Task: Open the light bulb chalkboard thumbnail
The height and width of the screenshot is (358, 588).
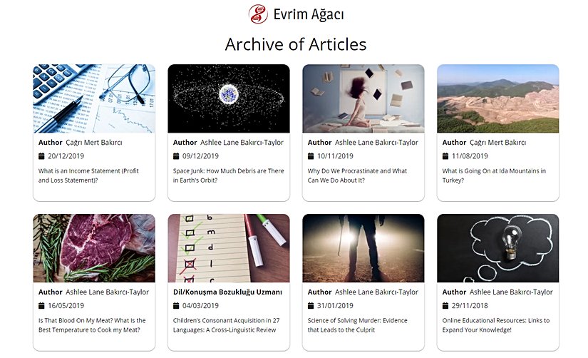Action: (x=498, y=248)
